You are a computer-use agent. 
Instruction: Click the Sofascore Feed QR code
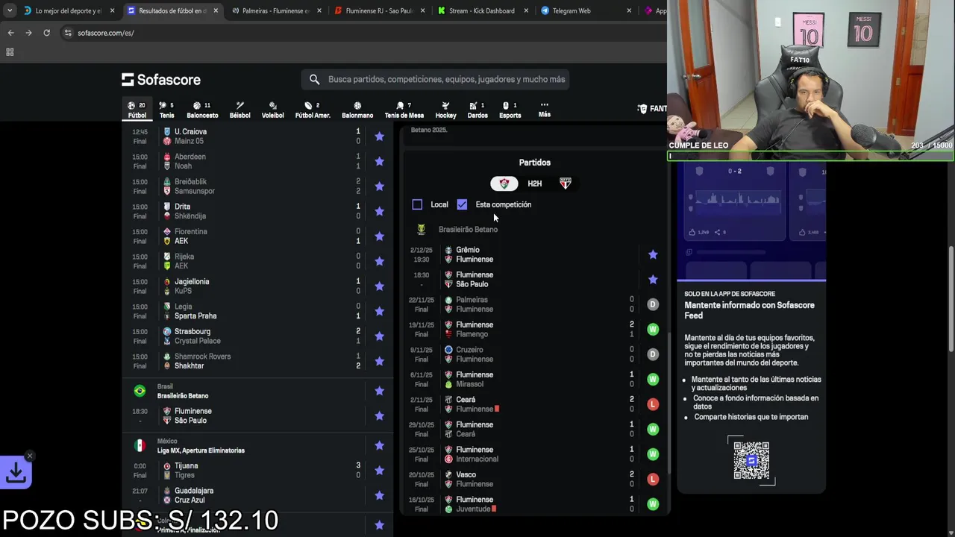[751, 460]
